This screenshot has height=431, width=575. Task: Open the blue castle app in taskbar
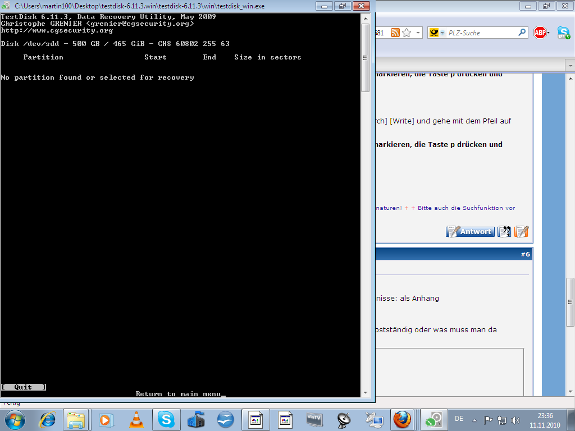coord(196,420)
